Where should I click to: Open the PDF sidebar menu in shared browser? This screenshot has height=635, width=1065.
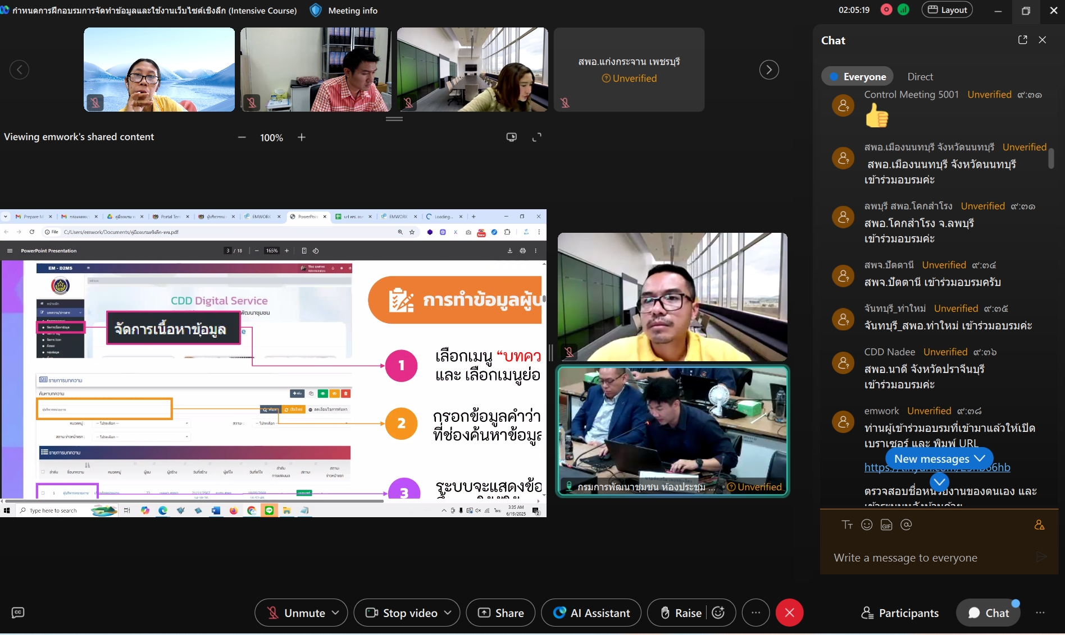pyautogui.click(x=10, y=251)
